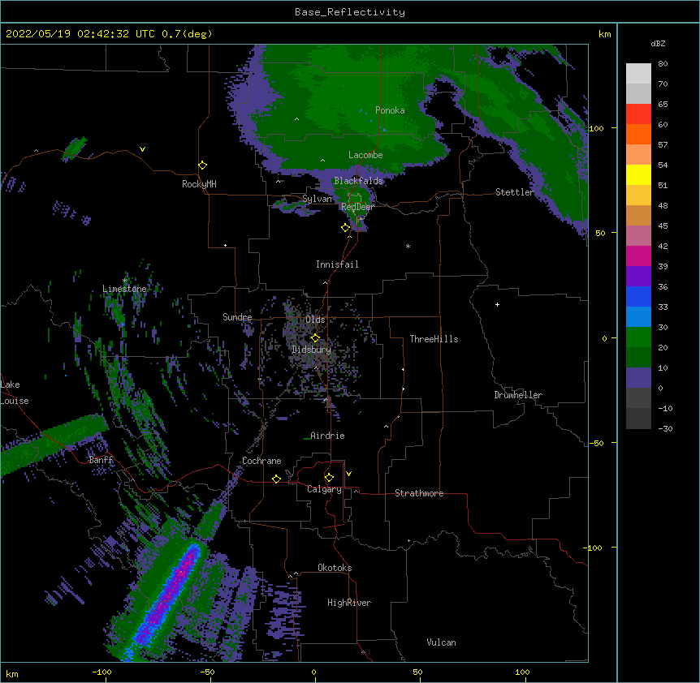The image size is (700, 683).
Task: Click the km unit label at top right of map
Action: click(605, 34)
